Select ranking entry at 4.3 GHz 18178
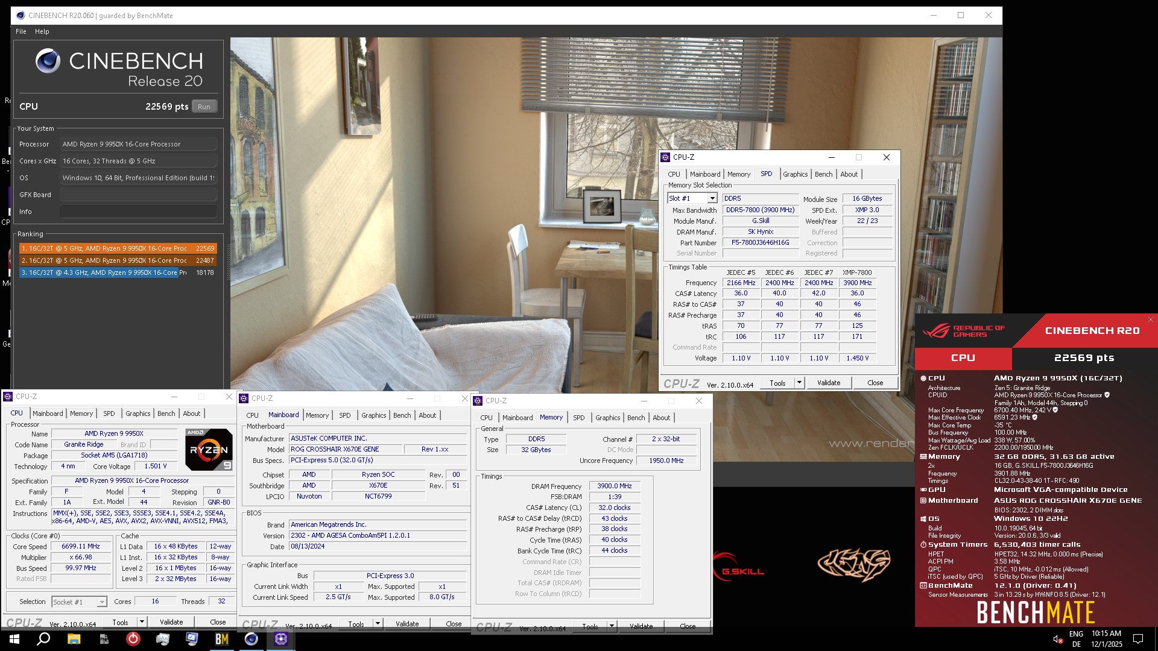1158x651 pixels. coord(118,272)
